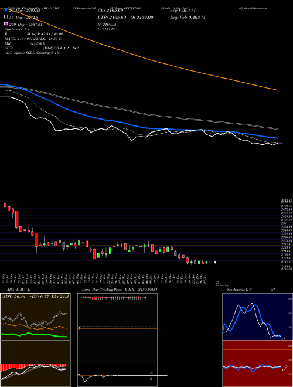The width and height of the screenshot is (293, 387).
Task: Click the red MACD histogram panel
Action: [x=35, y=364]
